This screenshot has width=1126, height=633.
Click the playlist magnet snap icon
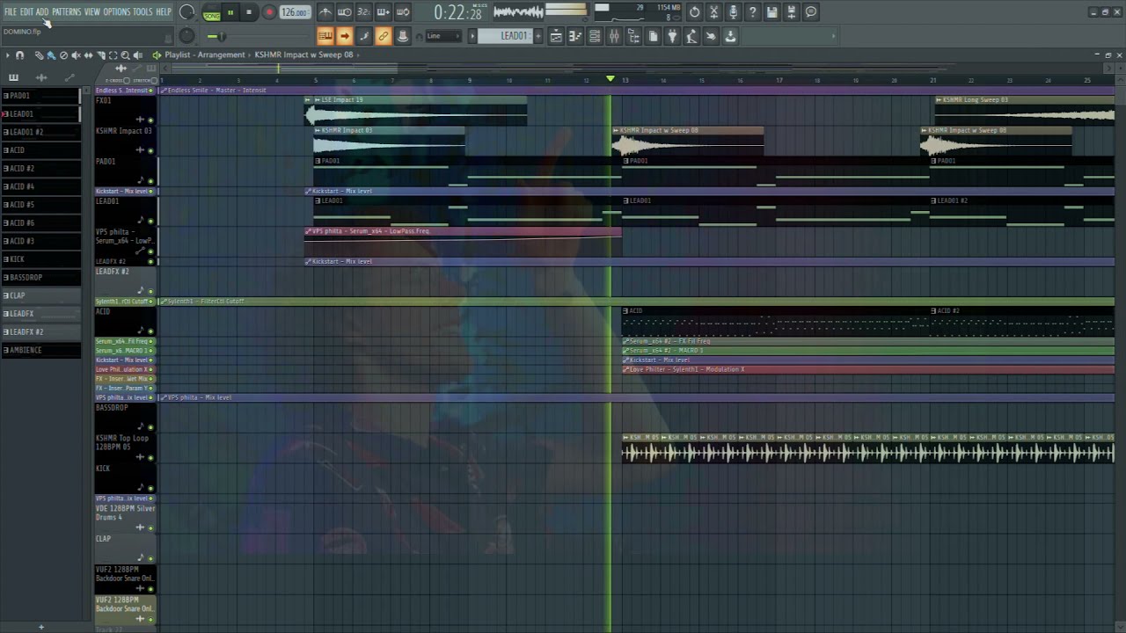[x=19, y=55]
